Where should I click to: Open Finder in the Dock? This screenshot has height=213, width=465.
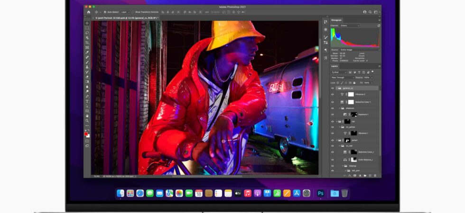121,193
